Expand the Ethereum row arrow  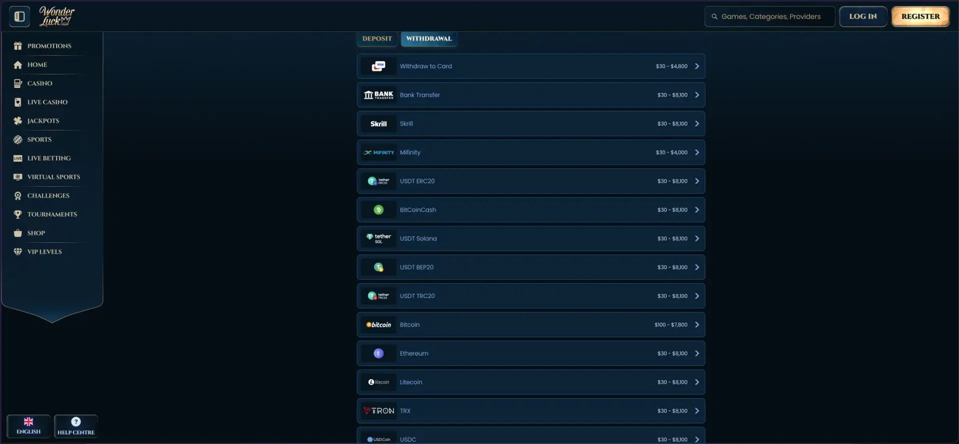click(x=697, y=354)
